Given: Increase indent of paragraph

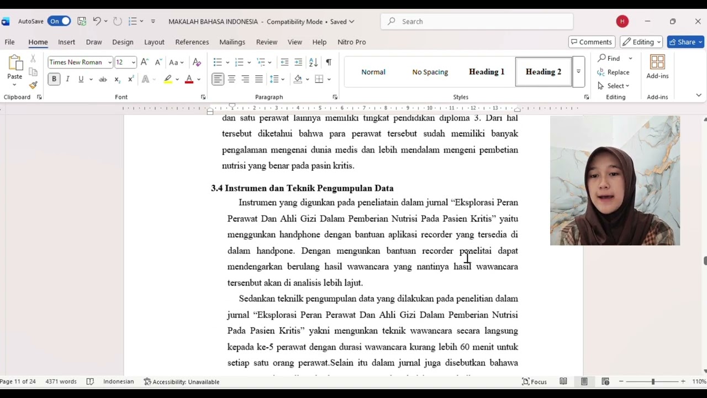Looking at the screenshot, I should pyautogui.click(x=298, y=62).
